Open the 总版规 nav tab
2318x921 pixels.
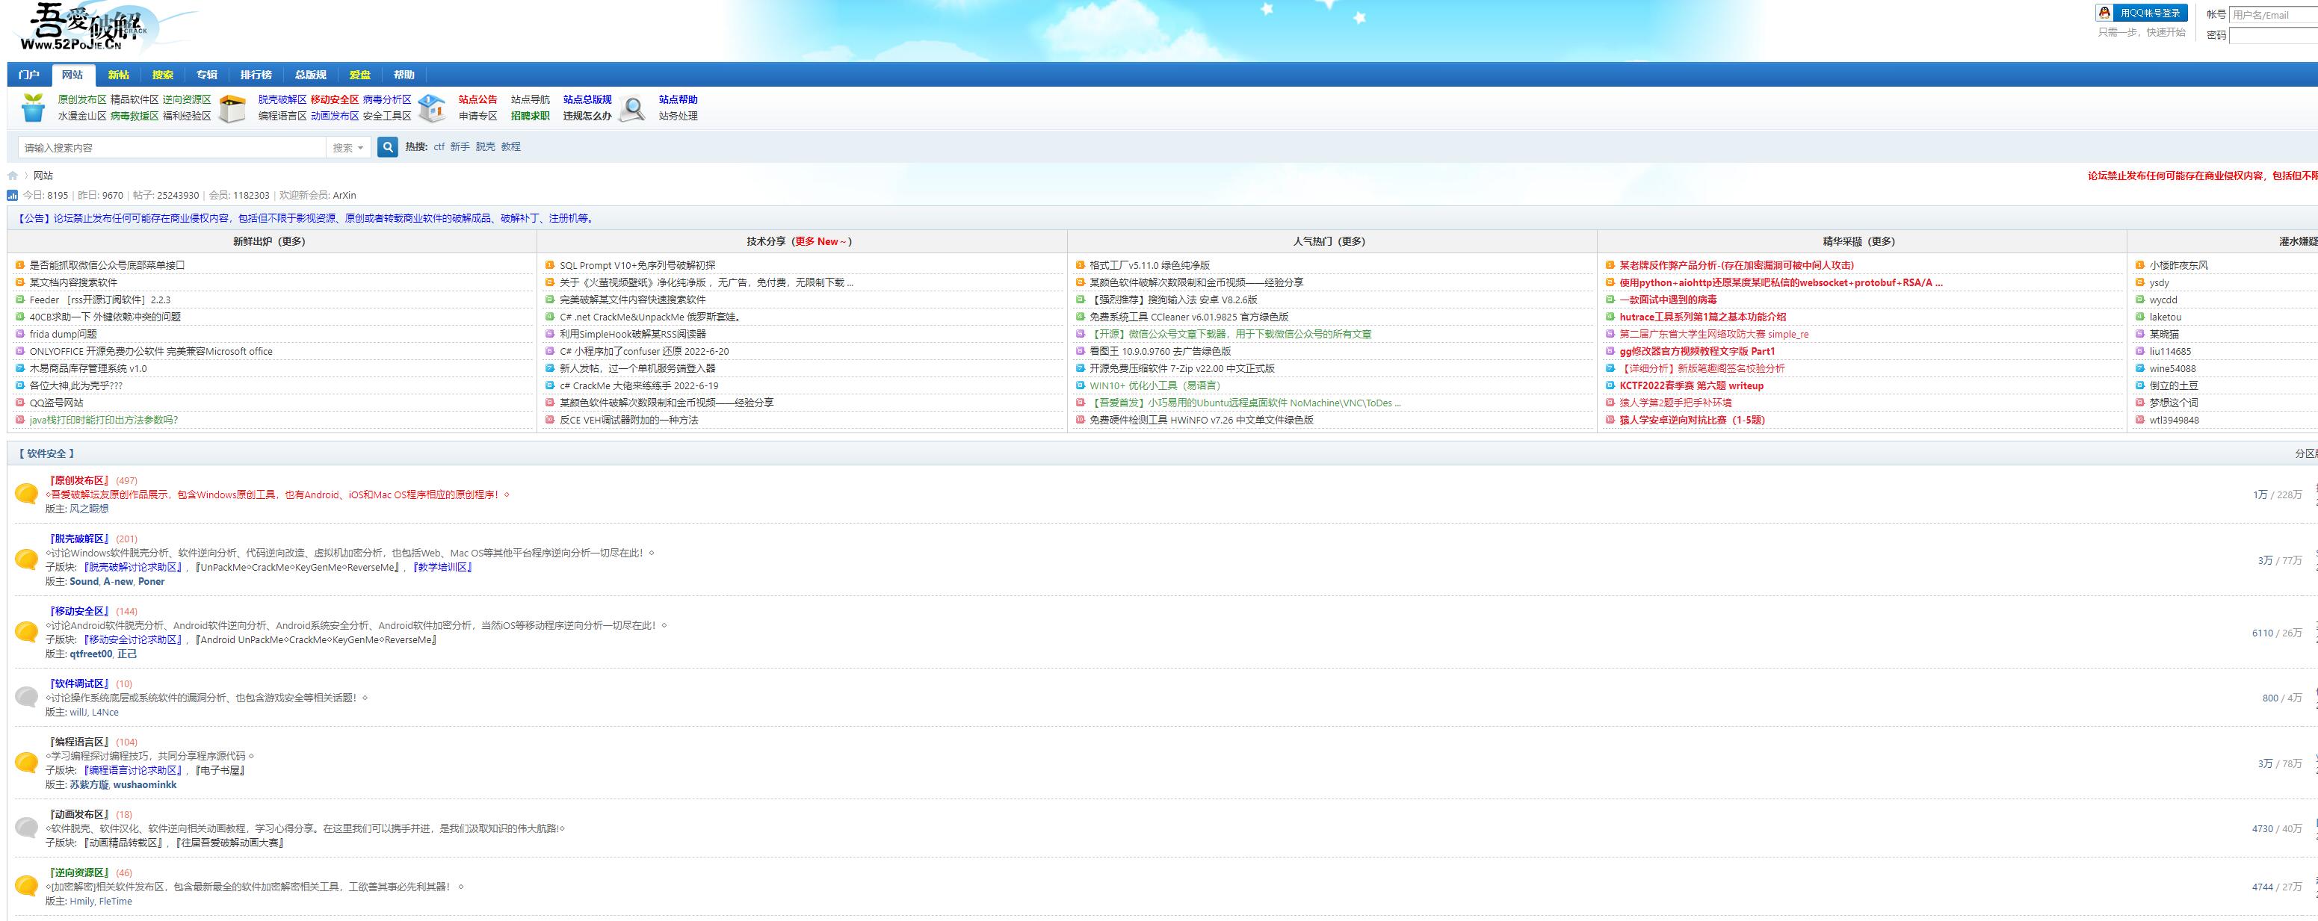pos(312,75)
